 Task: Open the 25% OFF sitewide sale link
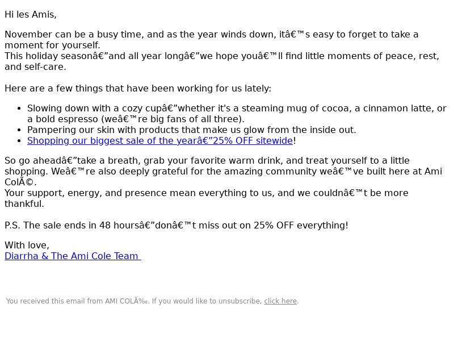[x=160, y=140]
